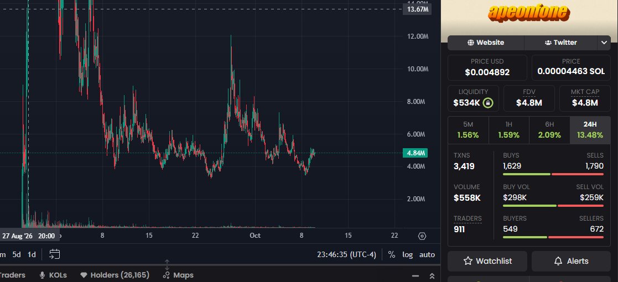Click the SELLERS count 672

(596, 229)
